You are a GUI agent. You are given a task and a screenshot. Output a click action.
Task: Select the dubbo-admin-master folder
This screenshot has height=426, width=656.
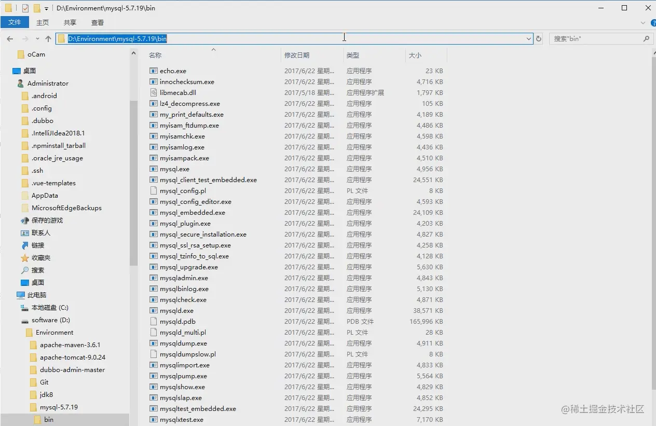click(72, 370)
